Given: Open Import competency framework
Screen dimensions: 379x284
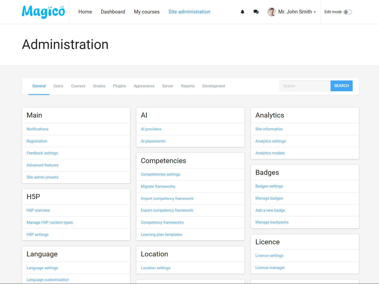Looking at the screenshot, I should pyautogui.click(x=167, y=198).
